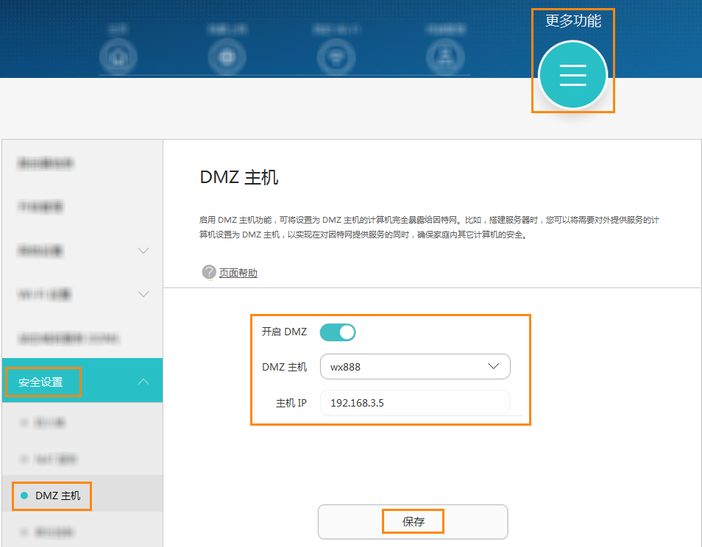Screen dimensions: 702x547
Task: Expand the chevron beside the blurred network settings item
Action: (143, 251)
